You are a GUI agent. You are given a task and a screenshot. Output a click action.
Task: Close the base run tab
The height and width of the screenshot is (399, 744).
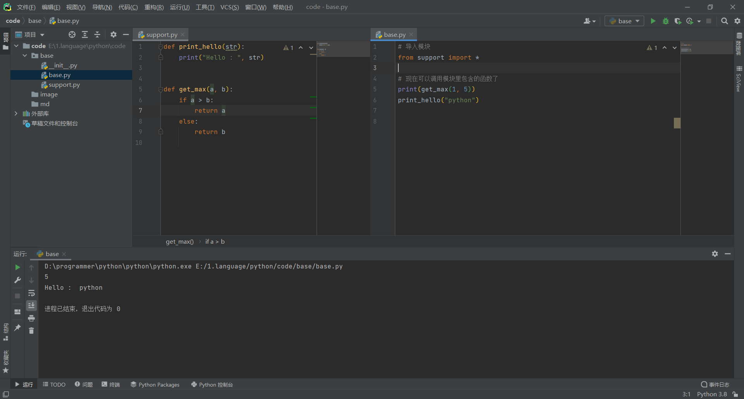[64, 254]
